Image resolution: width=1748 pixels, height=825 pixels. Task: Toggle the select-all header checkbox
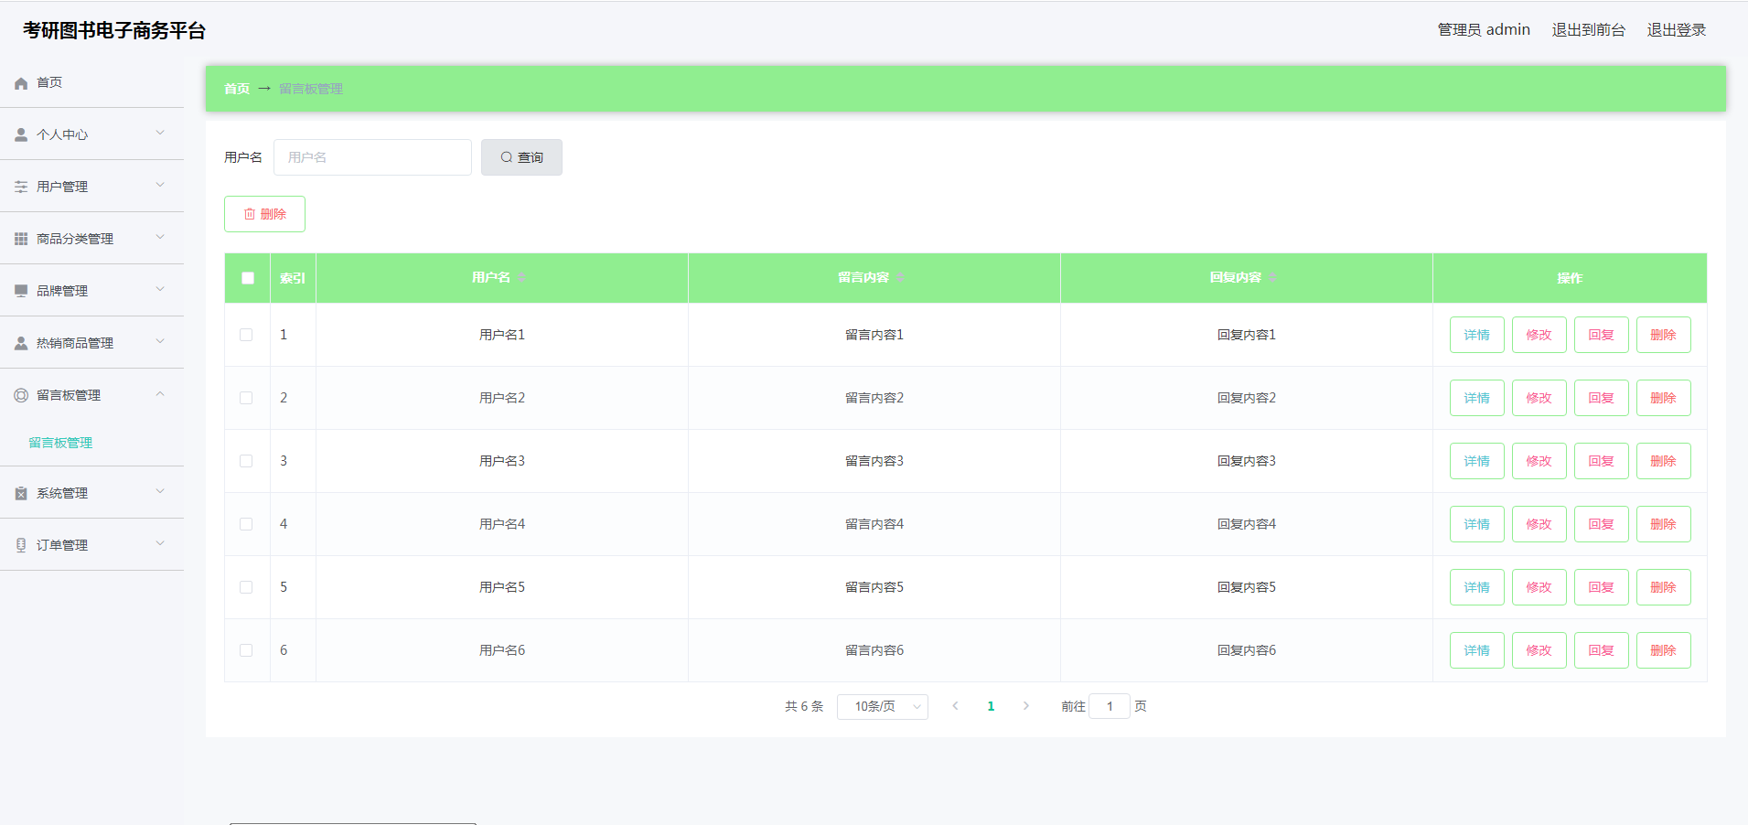tap(248, 278)
